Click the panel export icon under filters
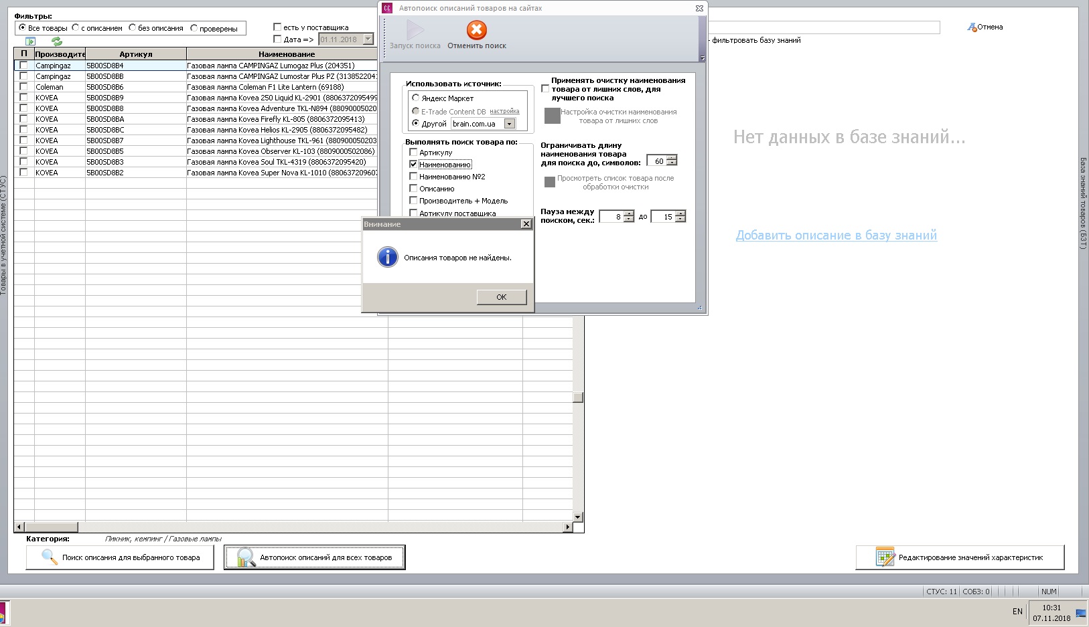This screenshot has height=627, width=1089. (30, 41)
